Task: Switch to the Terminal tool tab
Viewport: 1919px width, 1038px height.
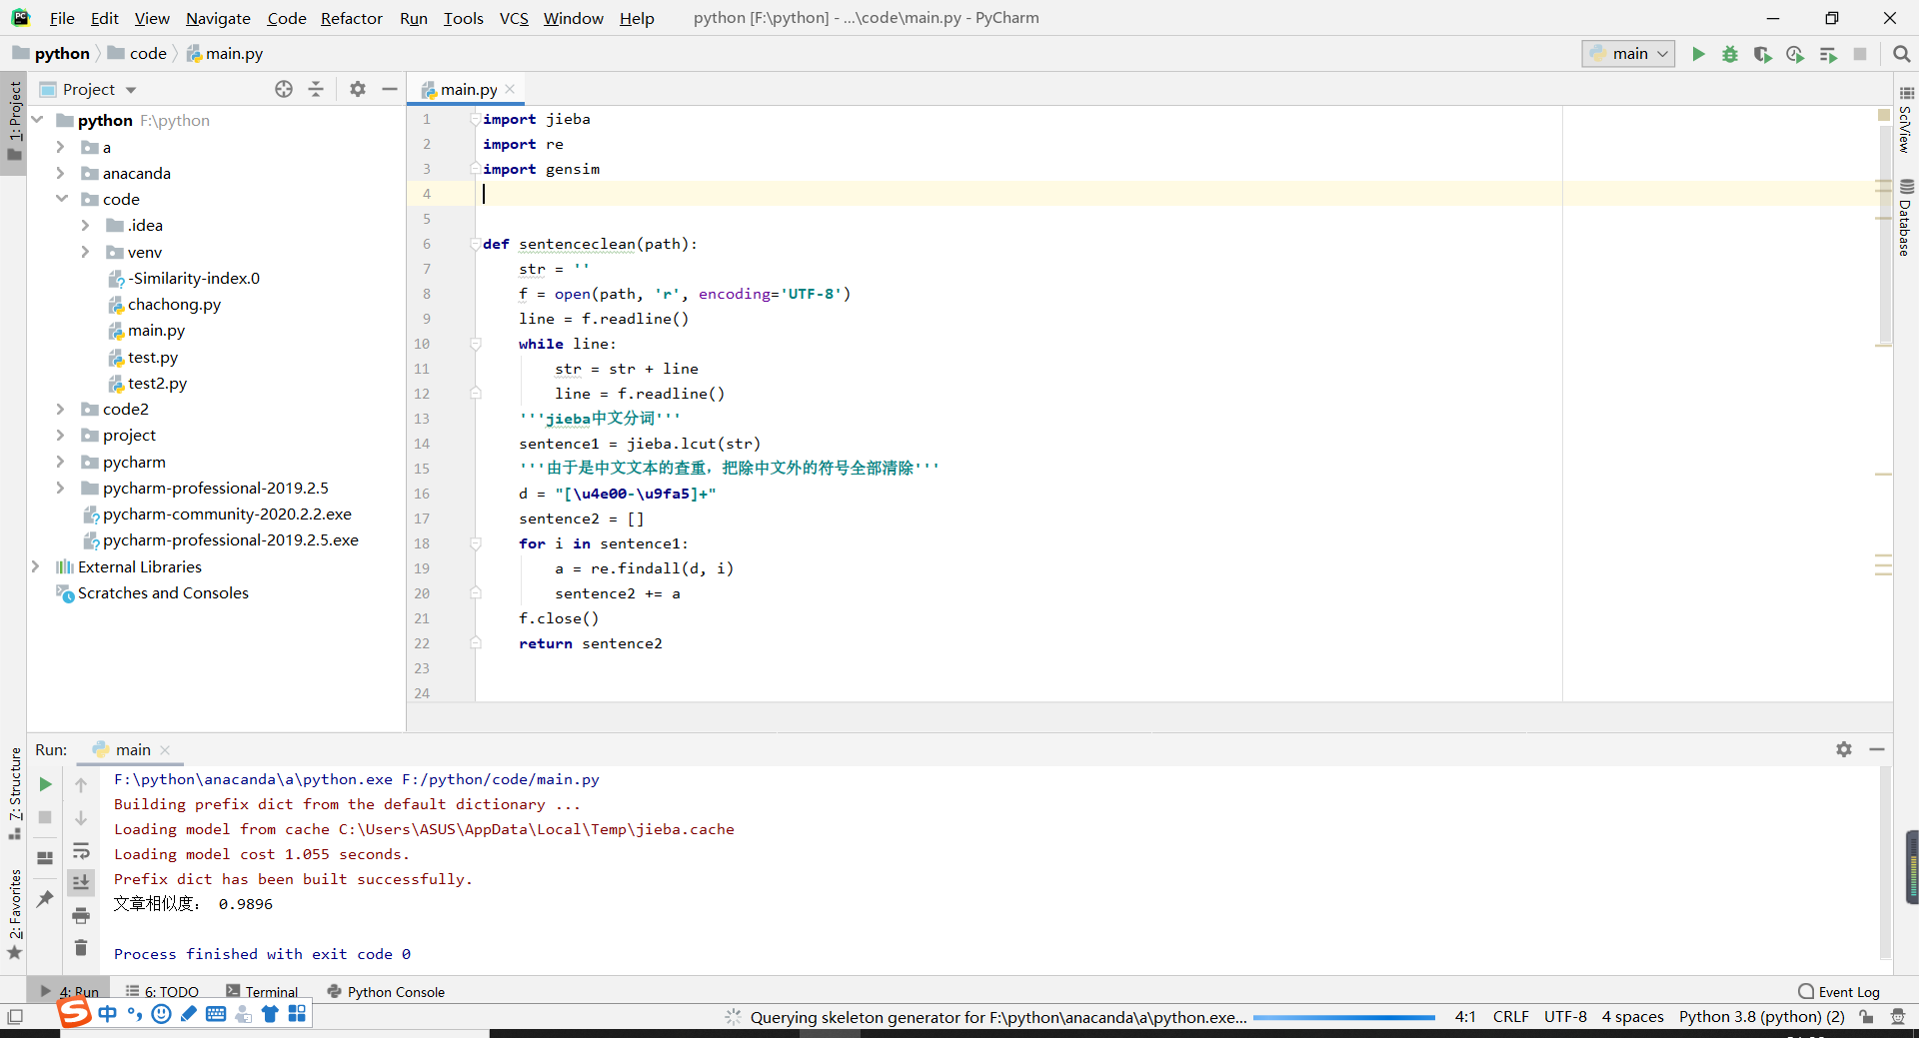Action: coord(262,992)
